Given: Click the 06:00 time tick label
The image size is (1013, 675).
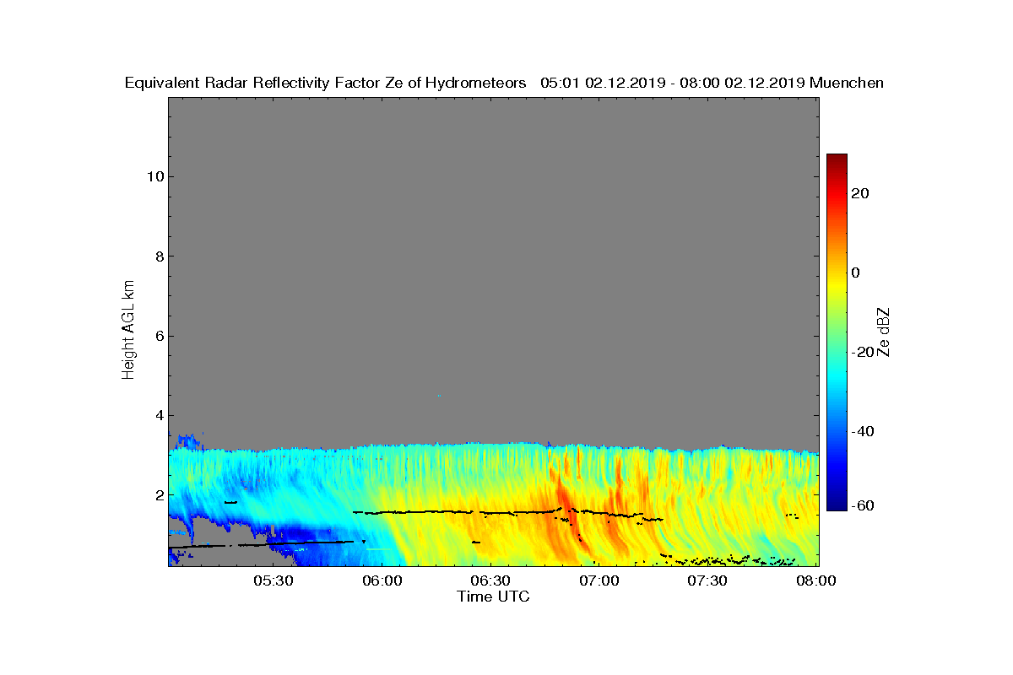Looking at the screenshot, I should (x=382, y=581).
